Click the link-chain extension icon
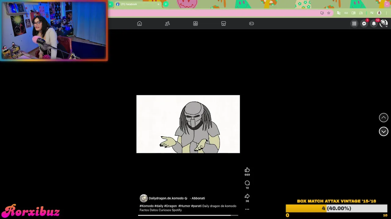 (346, 13)
